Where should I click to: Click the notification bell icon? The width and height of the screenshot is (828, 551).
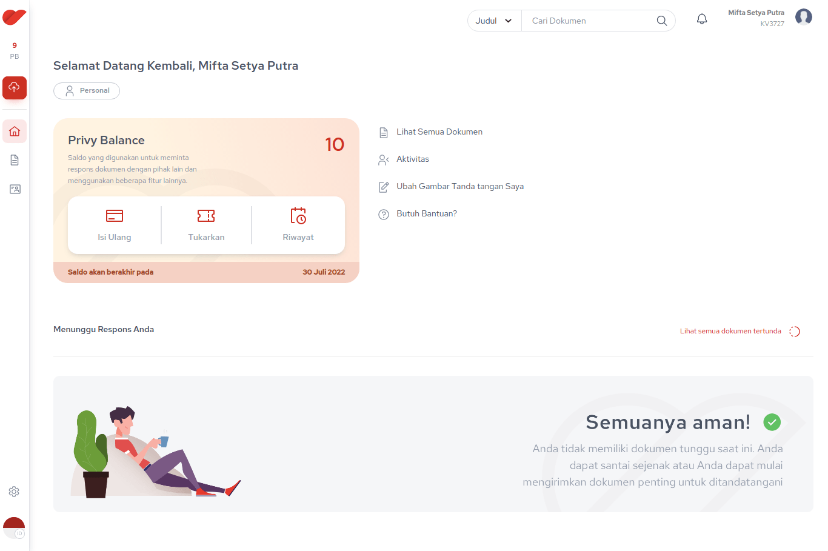tap(702, 19)
